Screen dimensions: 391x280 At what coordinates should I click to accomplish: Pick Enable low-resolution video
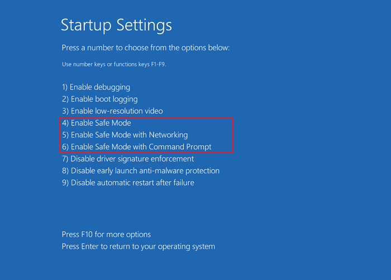(x=112, y=111)
